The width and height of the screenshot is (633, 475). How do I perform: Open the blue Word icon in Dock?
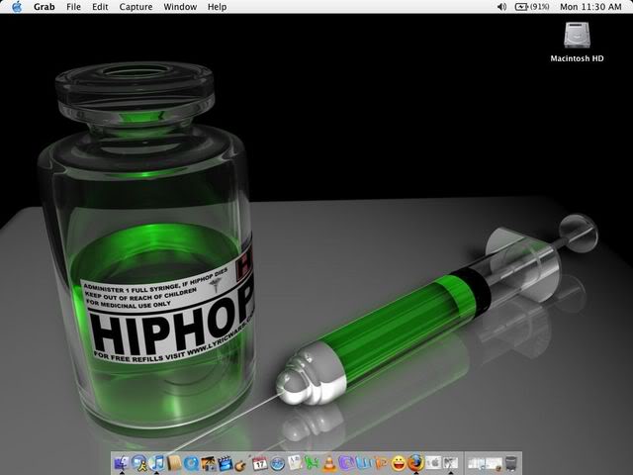coord(363,464)
